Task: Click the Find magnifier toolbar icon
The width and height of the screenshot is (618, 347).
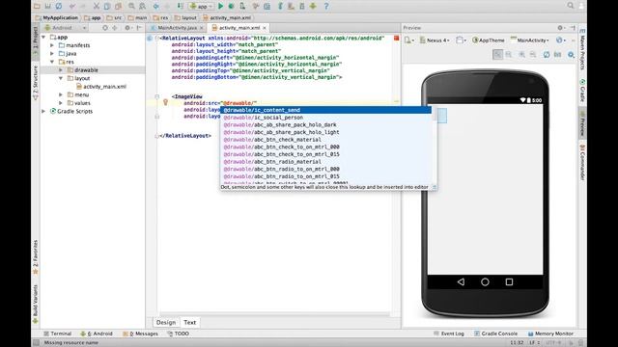Action: [131, 6]
